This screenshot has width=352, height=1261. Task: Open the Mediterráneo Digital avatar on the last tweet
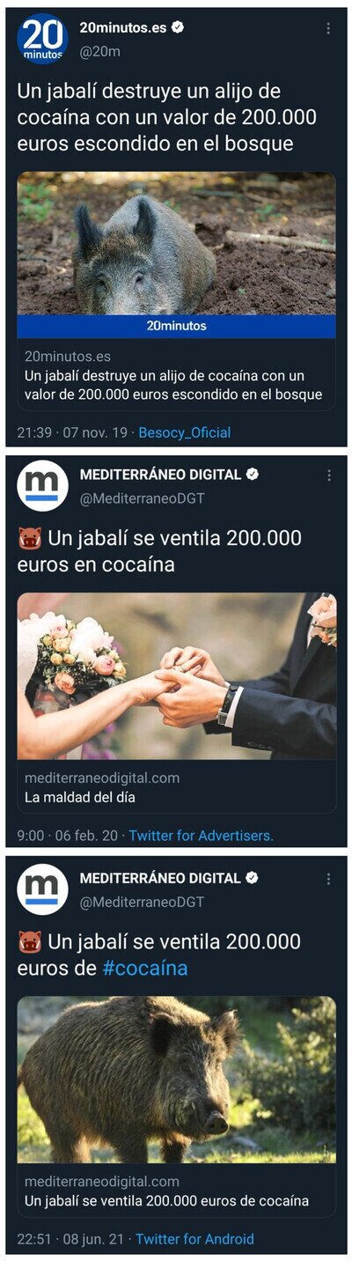click(x=42, y=889)
